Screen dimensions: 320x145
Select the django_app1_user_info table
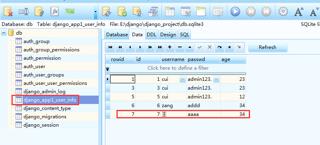click(50, 100)
